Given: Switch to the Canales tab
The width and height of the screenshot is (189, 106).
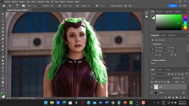Looking at the screenshot, I should (159, 69).
